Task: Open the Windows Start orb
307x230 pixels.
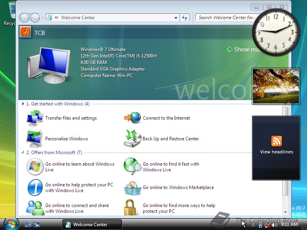Action: coord(11,224)
